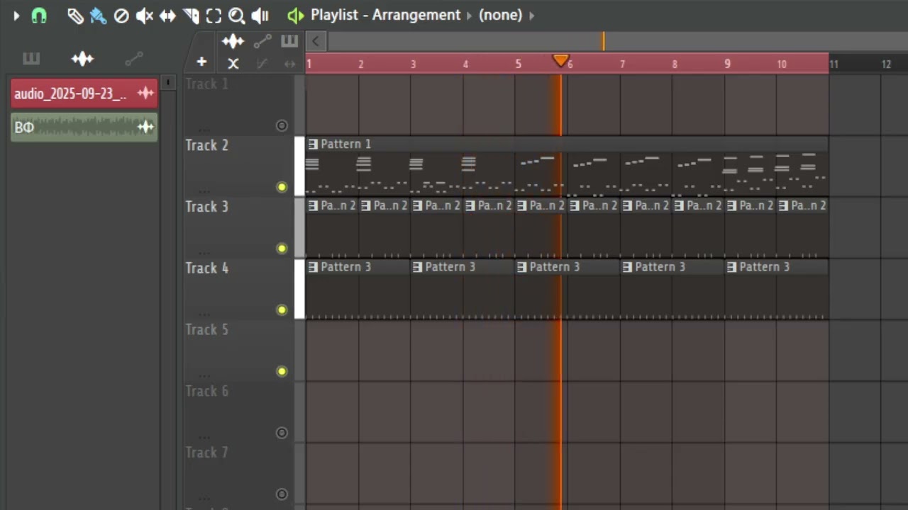908x510 pixels.
Task: Mute Track 3 via its green light
Action: tap(282, 249)
